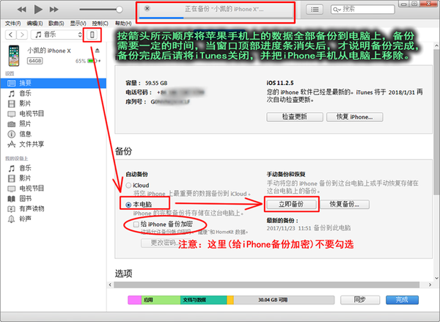Click the 文稿与数据 storage segment
Viewport: 440px width, 322px height.
[203, 300]
